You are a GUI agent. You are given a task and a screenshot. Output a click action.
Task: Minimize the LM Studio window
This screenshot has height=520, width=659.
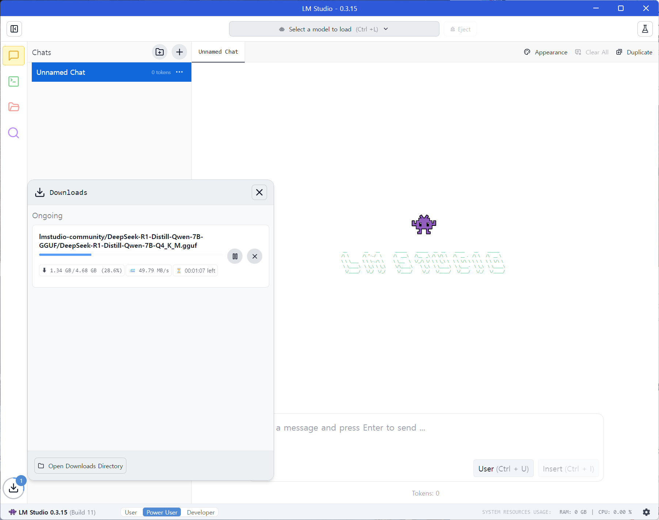pos(596,8)
